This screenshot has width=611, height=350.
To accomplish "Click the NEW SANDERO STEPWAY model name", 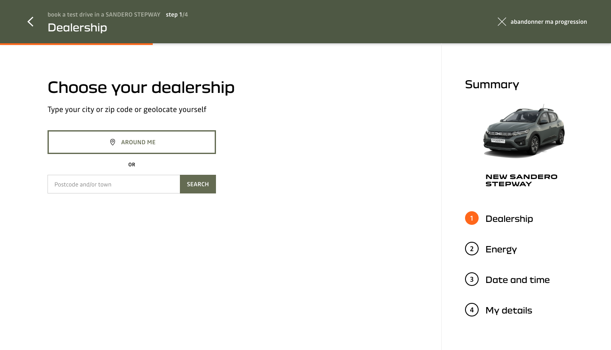I will 521,180.
